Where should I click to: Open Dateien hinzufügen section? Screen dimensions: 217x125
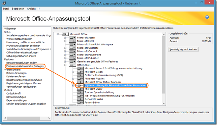tap(16, 73)
